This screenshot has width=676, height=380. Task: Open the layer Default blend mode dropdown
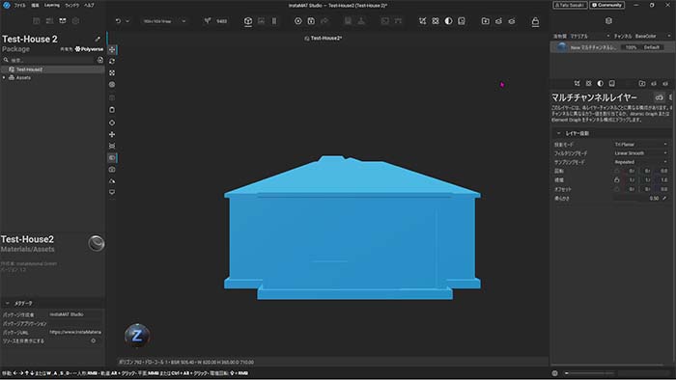[x=652, y=47]
